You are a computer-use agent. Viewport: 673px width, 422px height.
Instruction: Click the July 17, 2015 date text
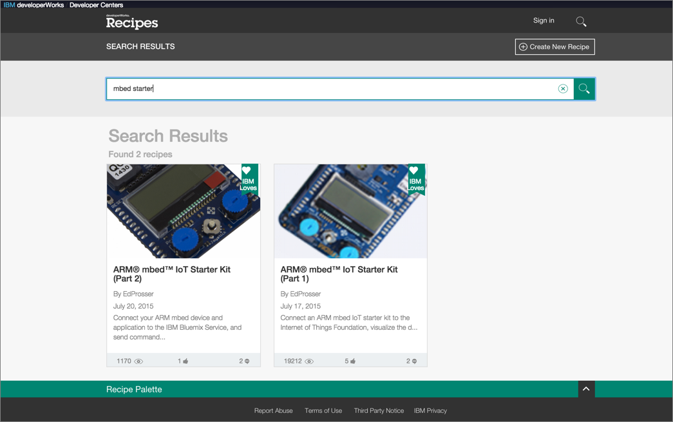[x=301, y=306]
